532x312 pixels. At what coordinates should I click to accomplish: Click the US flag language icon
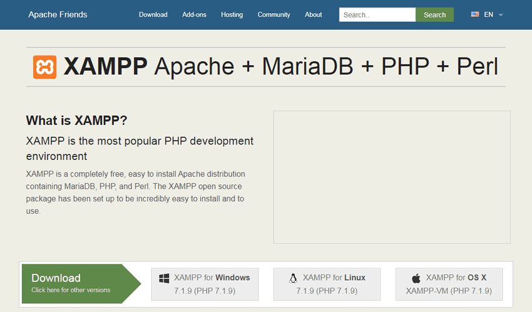(x=475, y=14)
